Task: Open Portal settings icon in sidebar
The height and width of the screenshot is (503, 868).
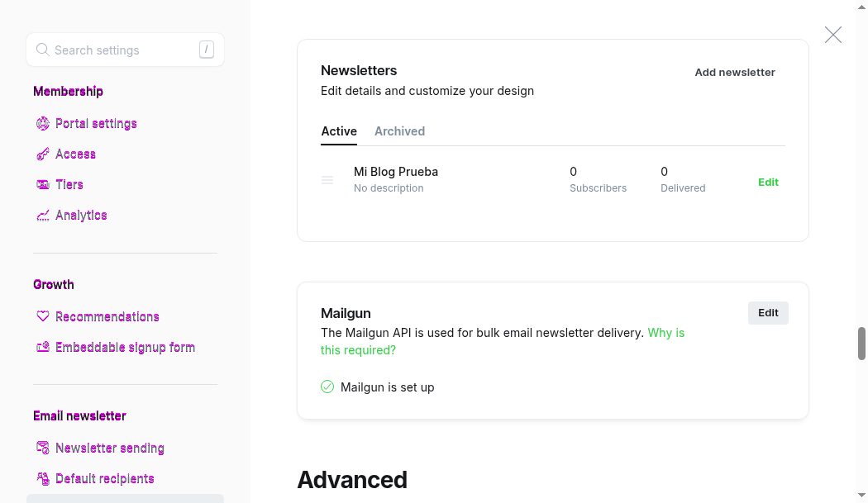Action: coord(43,123)
